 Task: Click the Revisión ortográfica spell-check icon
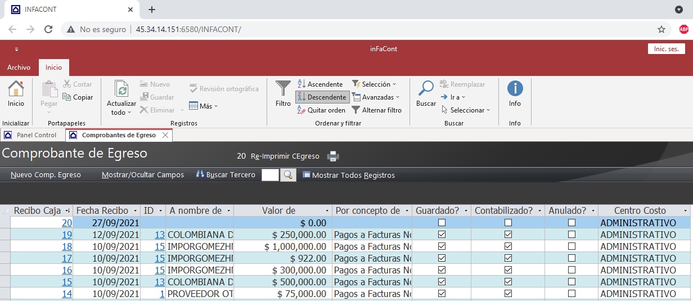click(x=193, y=89)
